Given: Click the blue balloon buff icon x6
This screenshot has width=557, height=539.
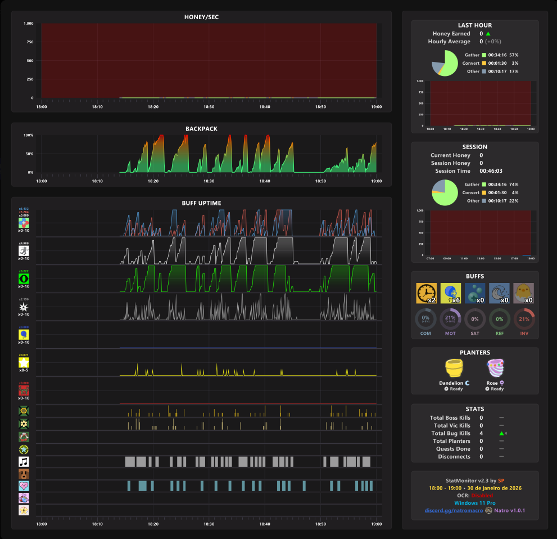Looking at the screenshot, I should coord(450,293).
